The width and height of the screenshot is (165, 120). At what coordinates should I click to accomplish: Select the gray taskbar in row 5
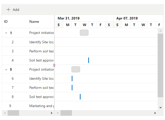[76, 69]
